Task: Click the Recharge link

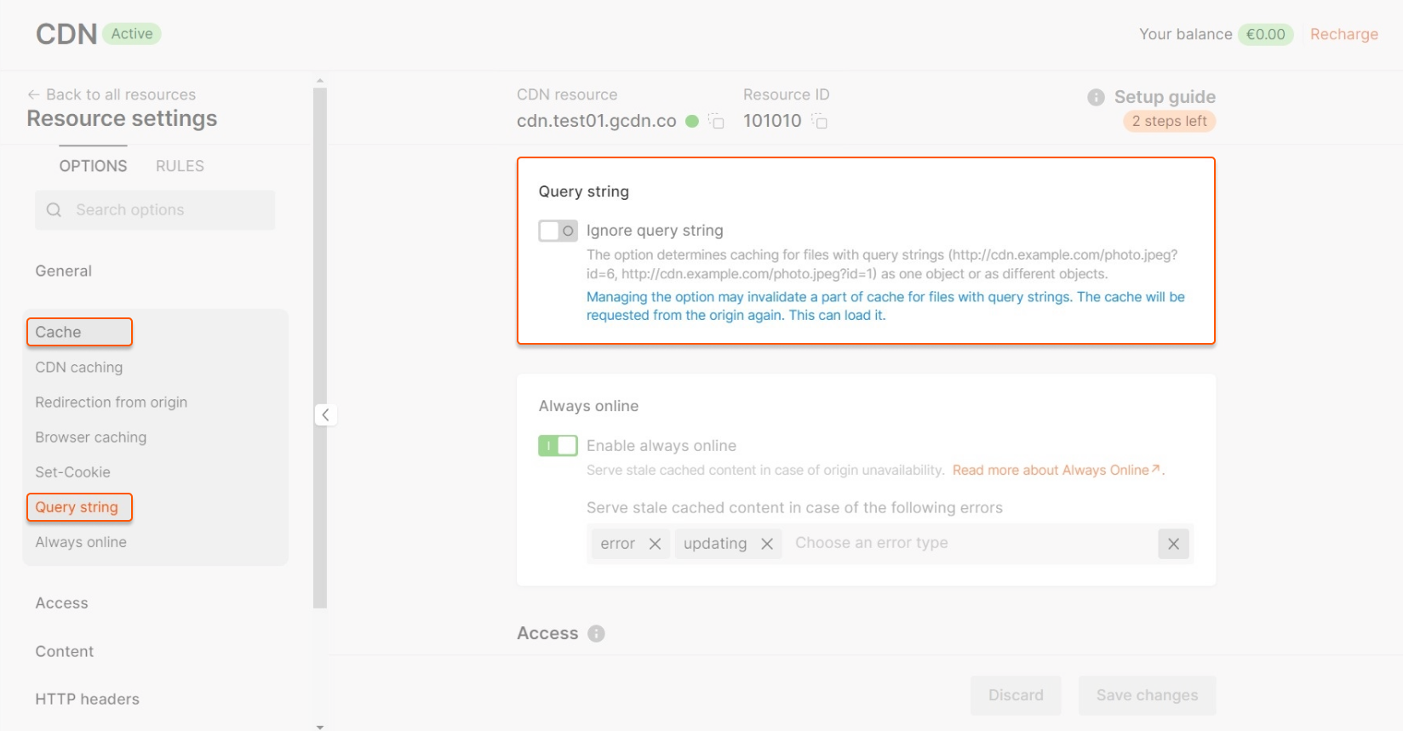Action: pos(1343,34)
